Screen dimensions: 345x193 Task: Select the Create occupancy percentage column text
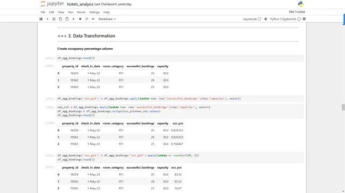[x=85, y=49]
